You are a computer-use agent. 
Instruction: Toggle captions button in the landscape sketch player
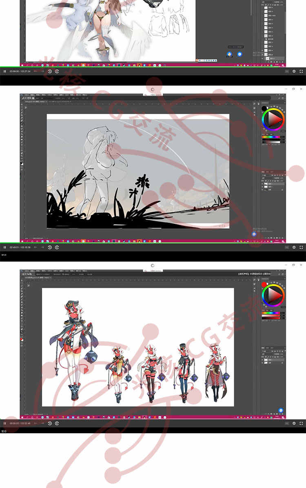point(287,247)
